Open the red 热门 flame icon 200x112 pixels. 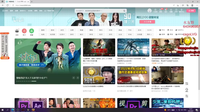(24, 31)
